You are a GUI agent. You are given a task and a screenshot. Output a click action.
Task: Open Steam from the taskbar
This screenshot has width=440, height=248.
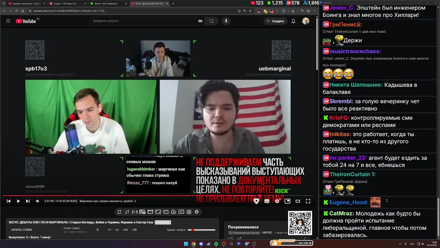pyautogui.click(x=209, y=244)
